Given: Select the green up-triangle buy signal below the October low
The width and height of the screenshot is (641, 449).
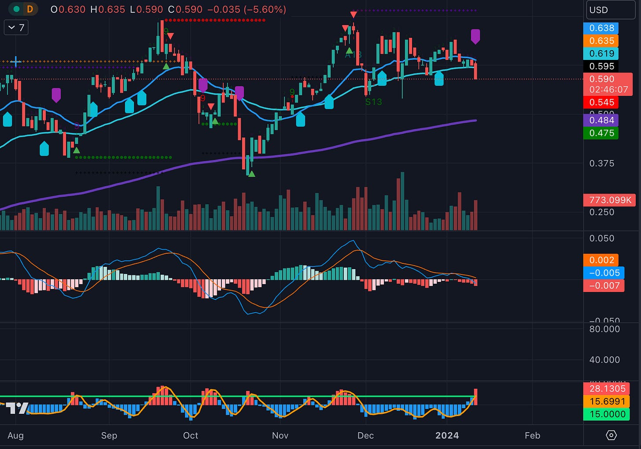Looking at the screenshot, I should click(251, 174).
